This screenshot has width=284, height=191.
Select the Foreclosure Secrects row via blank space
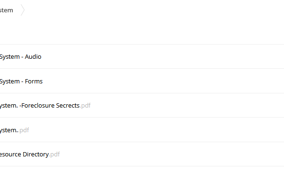[181, 105]
